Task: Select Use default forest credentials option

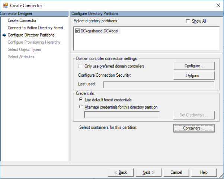Action: [81, 100]
